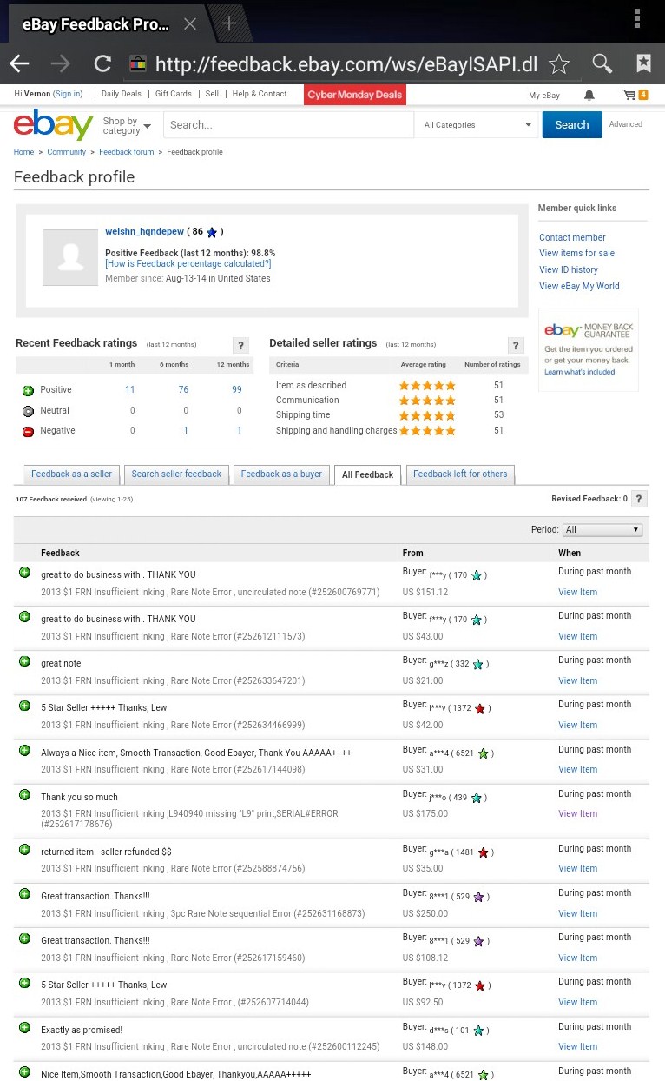The image size is (665, 1081).
Task: Click the Home breadcrumb link
Action: 23,152
